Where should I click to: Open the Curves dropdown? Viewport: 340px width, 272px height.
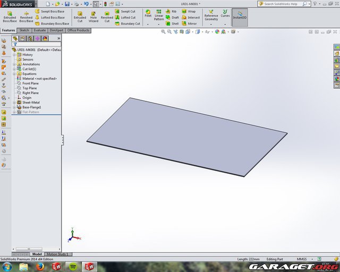pos(225,16)
